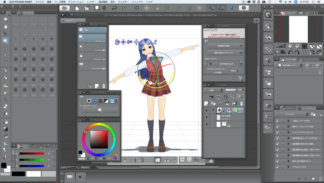Delete layer using Layer panel trash icon
This screenshot has height=183, width=324.
click(241, 103)
